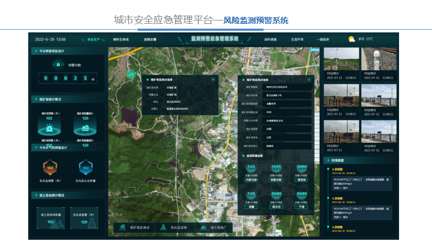Viewport: 432px width, 243px height.
Task: Close the small 尾矿库监测点信息 popup
Action: [x=213, y=79]
